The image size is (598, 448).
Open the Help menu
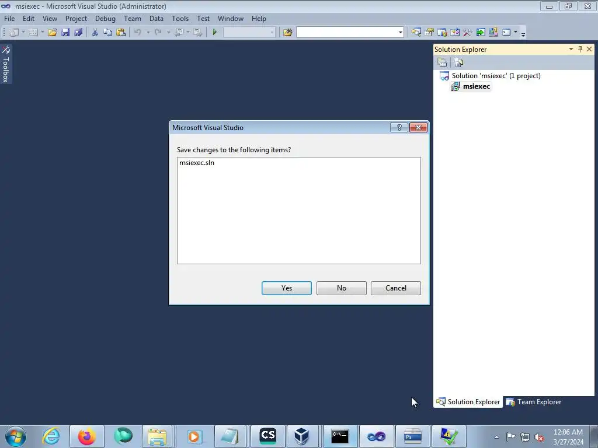[x=259, y=19]
